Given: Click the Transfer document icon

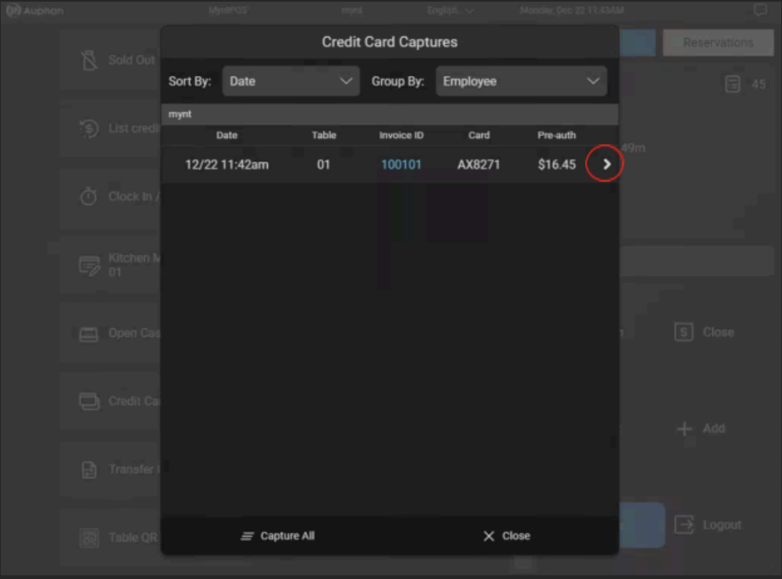Looking at the screenshot, I should [89, 470].
